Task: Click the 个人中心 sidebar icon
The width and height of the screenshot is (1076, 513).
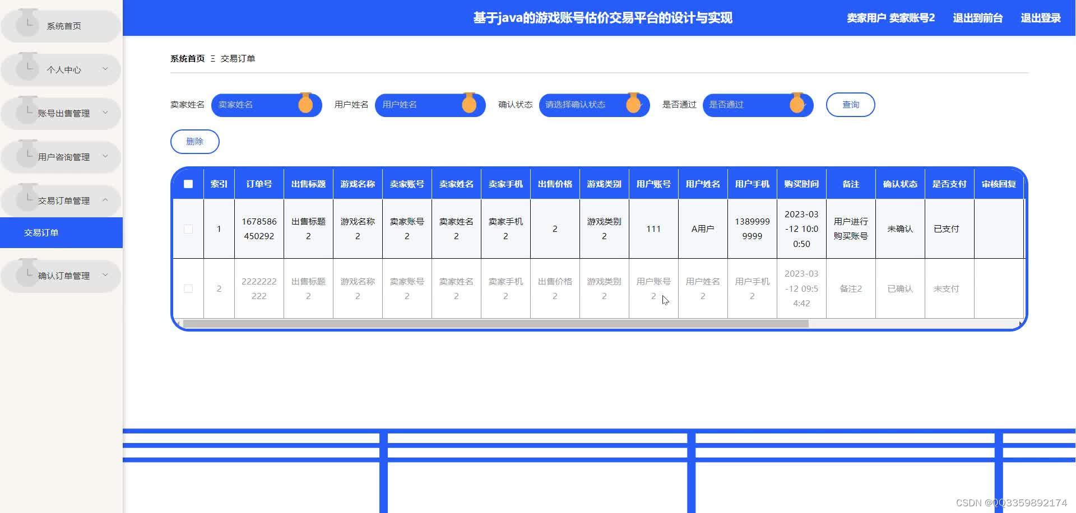Action: [x=27, y=66]
